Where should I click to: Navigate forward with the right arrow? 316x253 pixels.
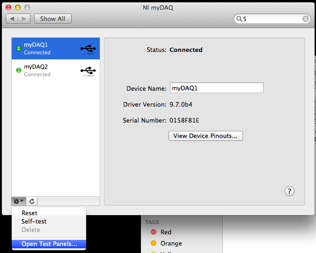[24, 19]
